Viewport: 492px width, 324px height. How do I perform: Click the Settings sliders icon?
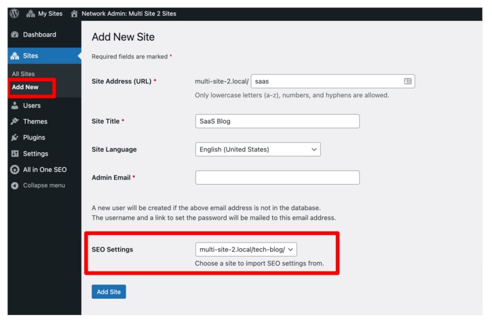pos(15,154)
